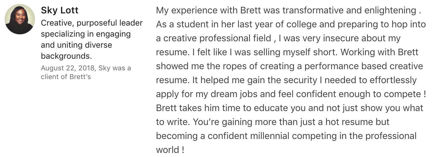
Task: Click the Sky Lott name link
Action: pos(60,10)
